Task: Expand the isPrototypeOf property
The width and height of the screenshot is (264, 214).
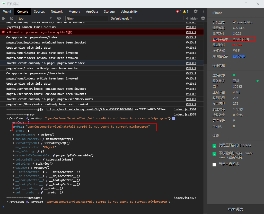Action: pyautogui.click(x=14, y=143)
